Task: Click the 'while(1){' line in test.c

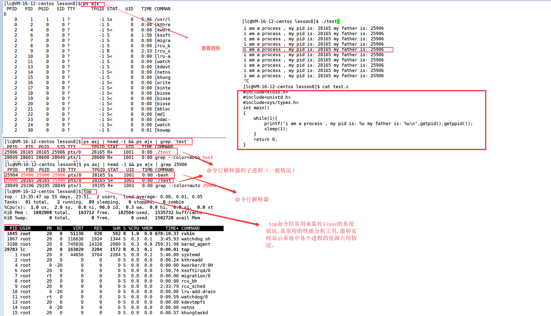Action: tap(266, 118)
